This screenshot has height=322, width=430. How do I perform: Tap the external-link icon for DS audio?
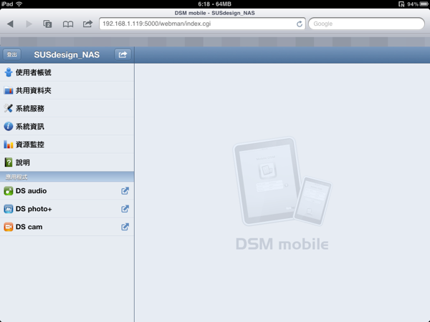[x=125, y=191]
